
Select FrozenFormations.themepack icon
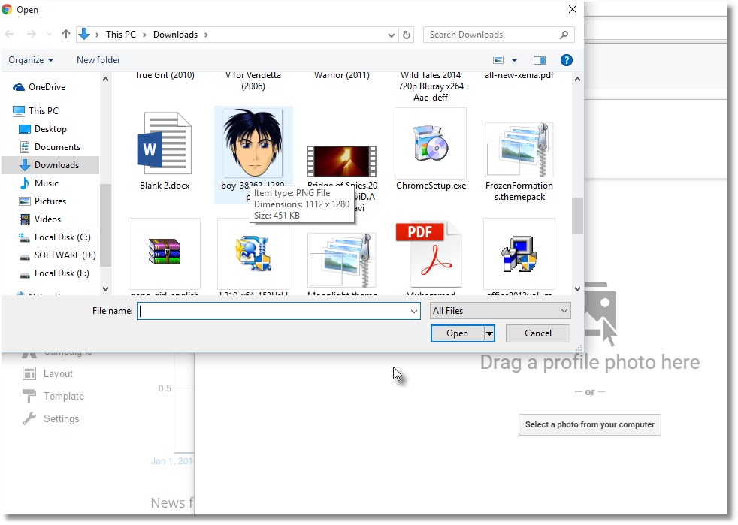tap(519, 149)
